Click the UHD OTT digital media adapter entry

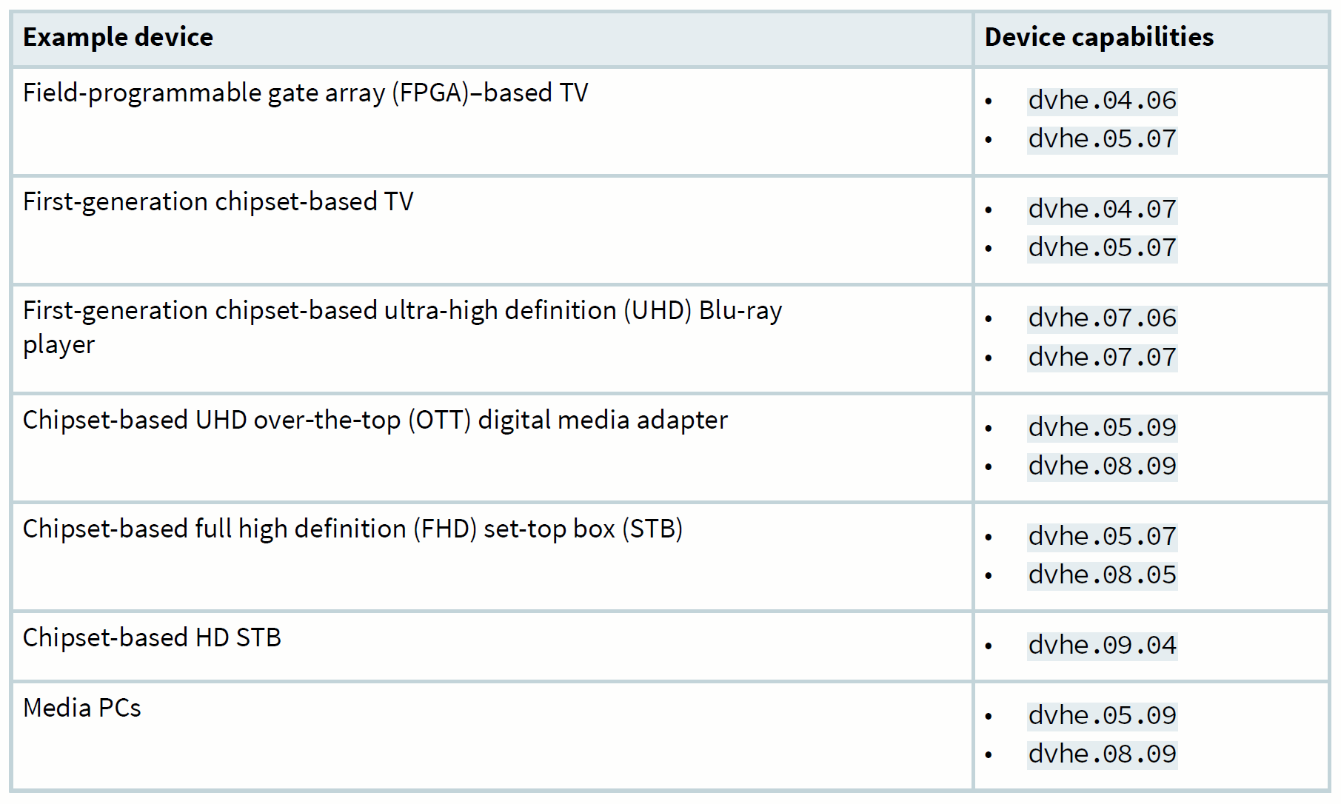pos(375,421)
